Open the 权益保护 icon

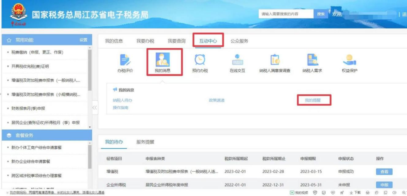349,60
